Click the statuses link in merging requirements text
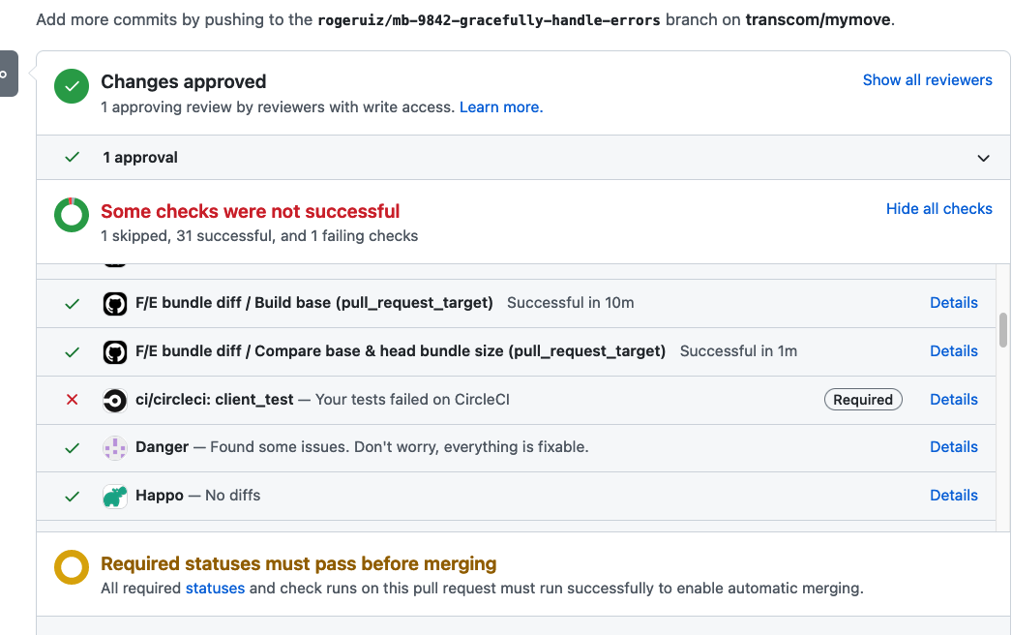 click(215, 588)
